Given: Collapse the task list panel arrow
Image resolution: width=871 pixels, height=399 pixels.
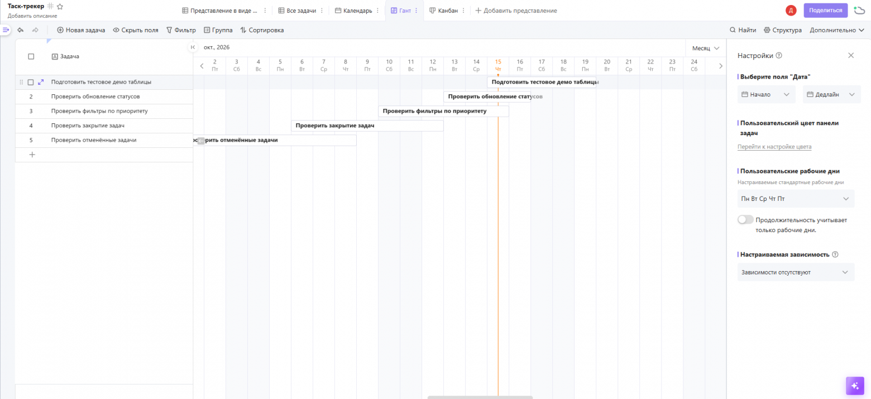Looking at the screenshot, I should tap(193, 47).
